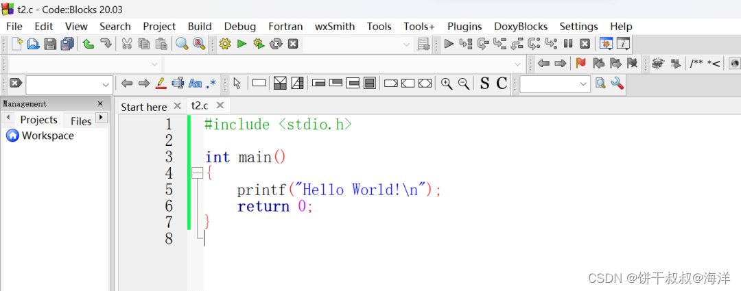The height and width of the screenshot is (291, 741).
Task: Open Replace with the magnifier R icon
Action: 199,44
